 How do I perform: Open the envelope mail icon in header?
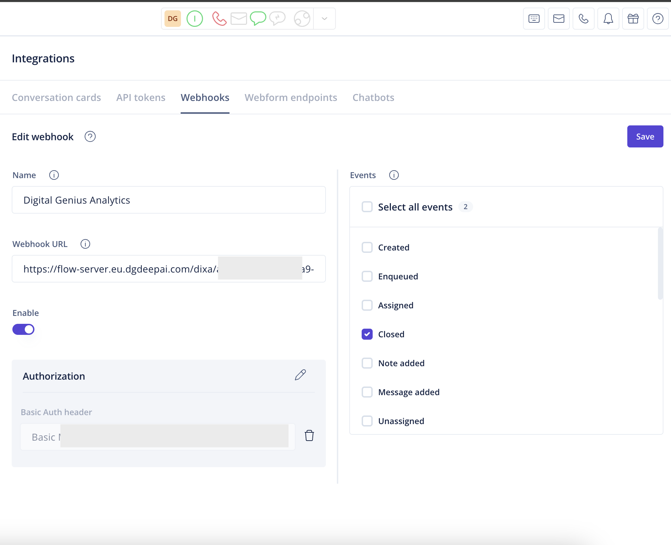click(559, 19)
